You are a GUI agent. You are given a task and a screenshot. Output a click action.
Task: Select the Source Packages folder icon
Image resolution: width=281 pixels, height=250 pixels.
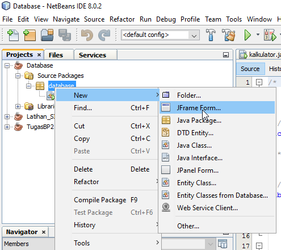[x=29, y=76]
